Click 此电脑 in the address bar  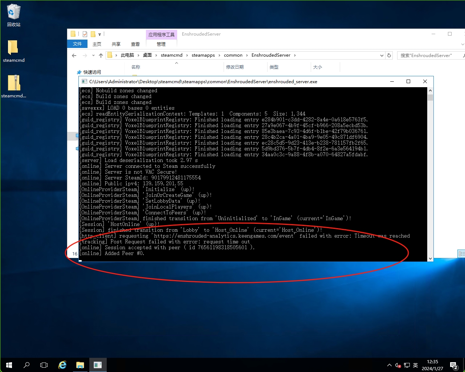(x=127, y=55)
